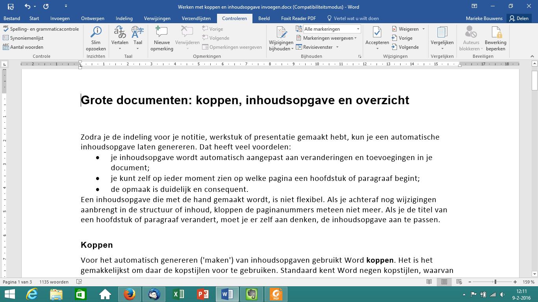Open the Foxit Reader PDF tab

coord(298,18)
